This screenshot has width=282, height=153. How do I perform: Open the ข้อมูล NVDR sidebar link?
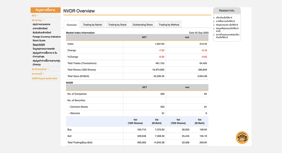(39, 45)
